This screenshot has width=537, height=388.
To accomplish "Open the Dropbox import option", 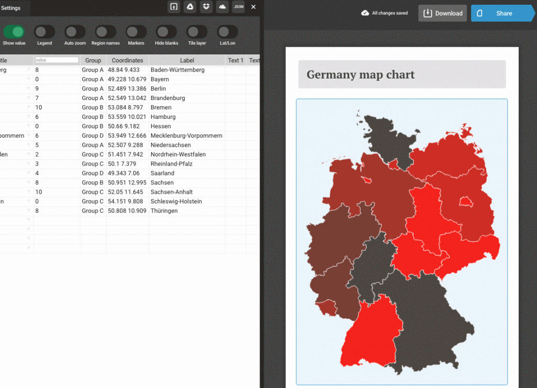I will [206, 7].
